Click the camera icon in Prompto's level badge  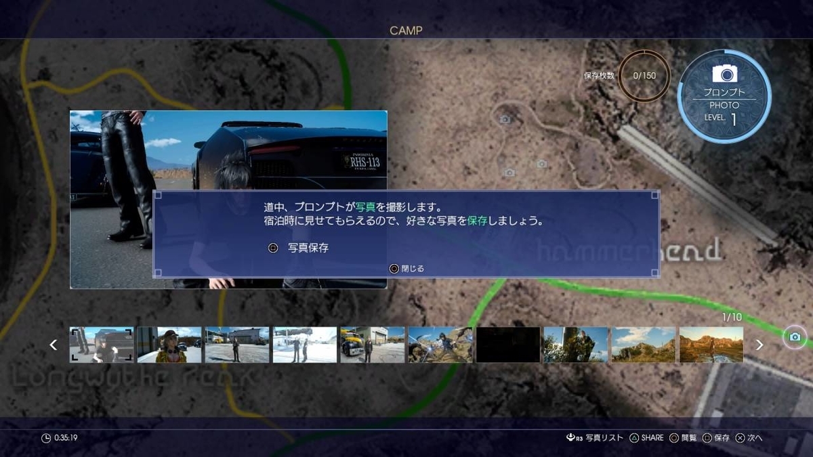724,73
